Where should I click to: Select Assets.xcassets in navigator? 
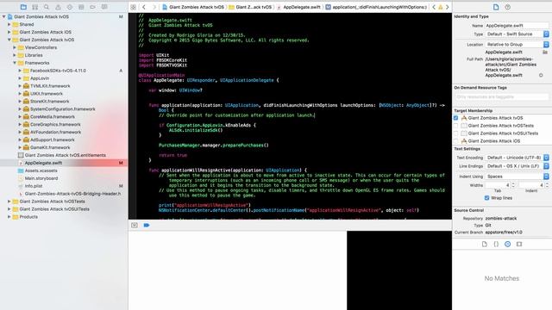(x=41, y=170)
